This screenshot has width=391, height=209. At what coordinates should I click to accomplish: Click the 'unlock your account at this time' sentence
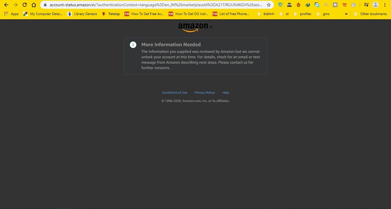[x=169, y=57]
